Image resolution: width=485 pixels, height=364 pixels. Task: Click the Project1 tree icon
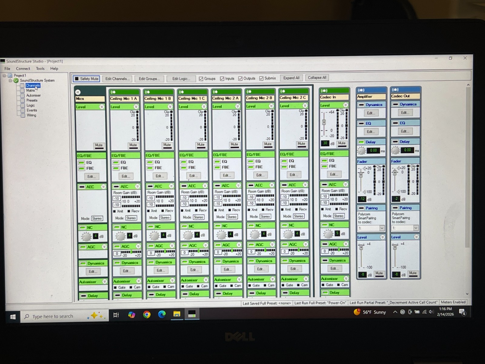(x=10, y=76)
